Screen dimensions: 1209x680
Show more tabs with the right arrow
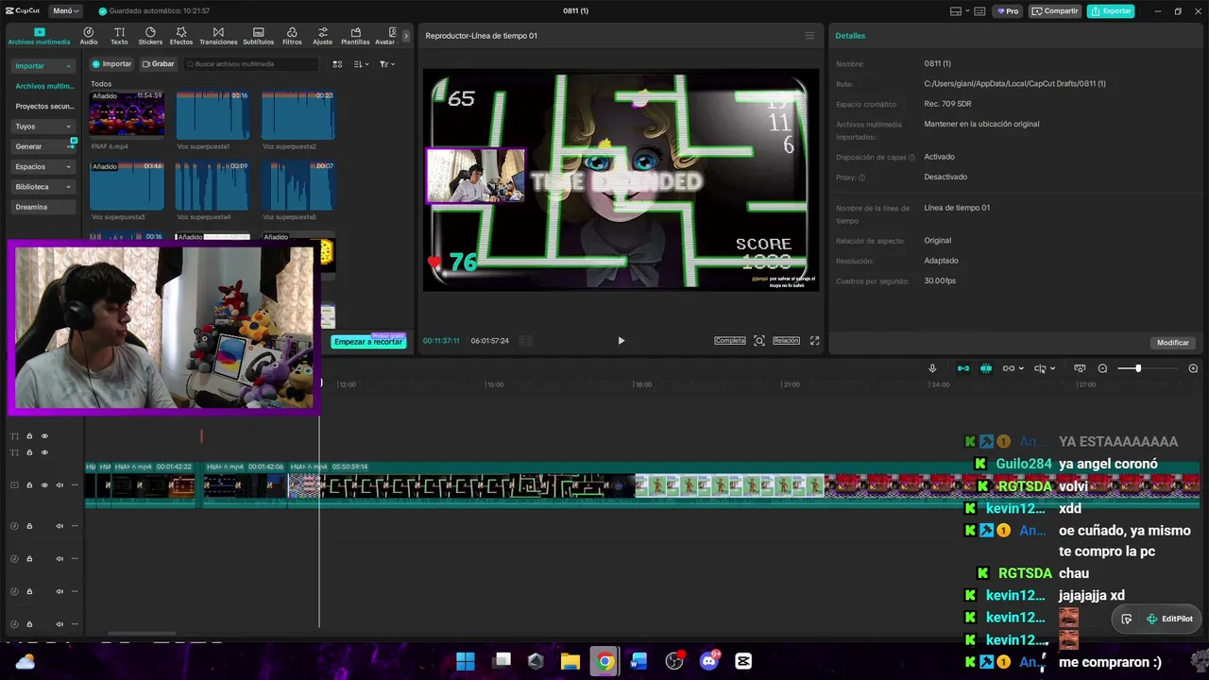click(406, 36)
